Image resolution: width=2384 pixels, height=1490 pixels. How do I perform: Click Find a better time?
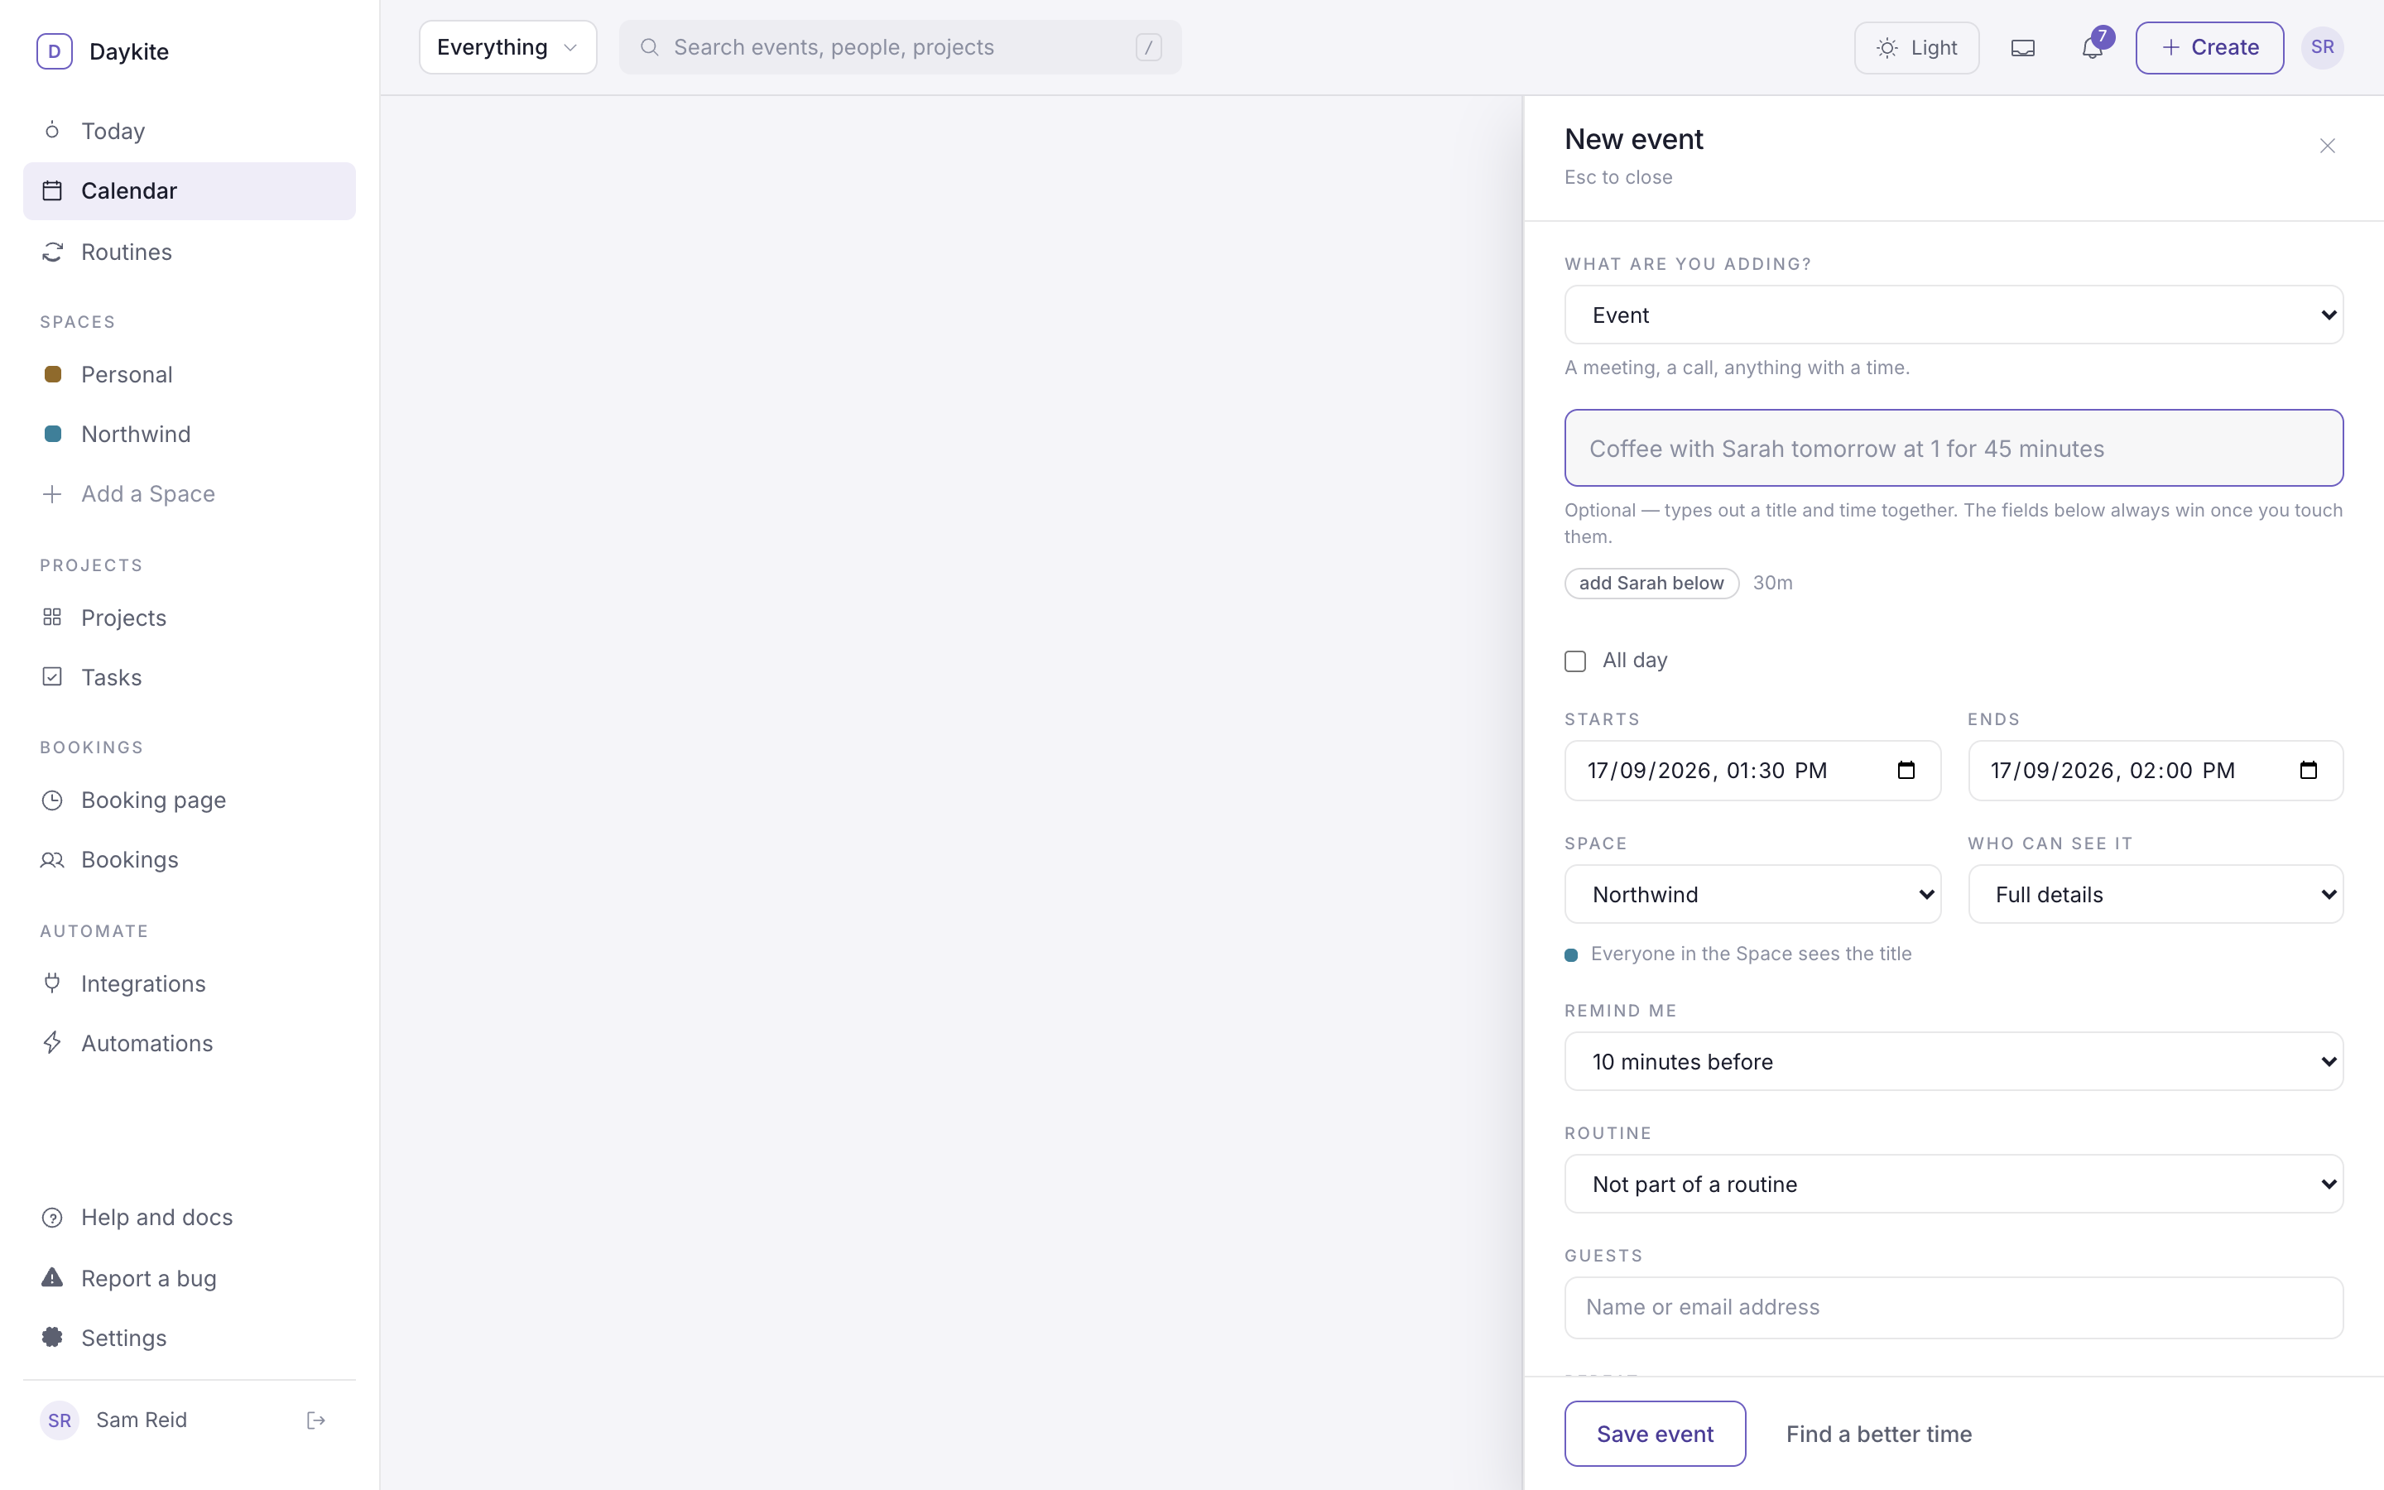1878,1434
